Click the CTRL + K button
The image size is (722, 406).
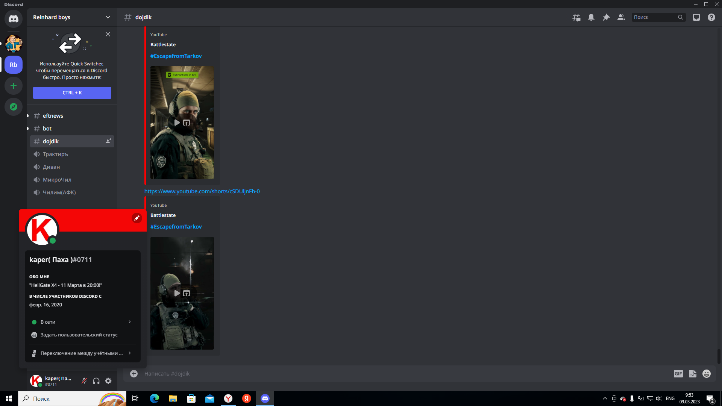pyautogui.click(x=72, y=93)
